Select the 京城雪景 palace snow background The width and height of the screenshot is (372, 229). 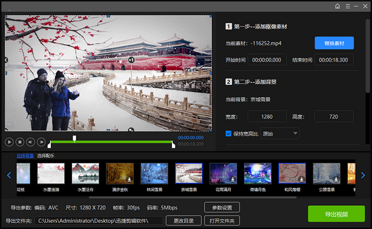click(x=189, y=173)
